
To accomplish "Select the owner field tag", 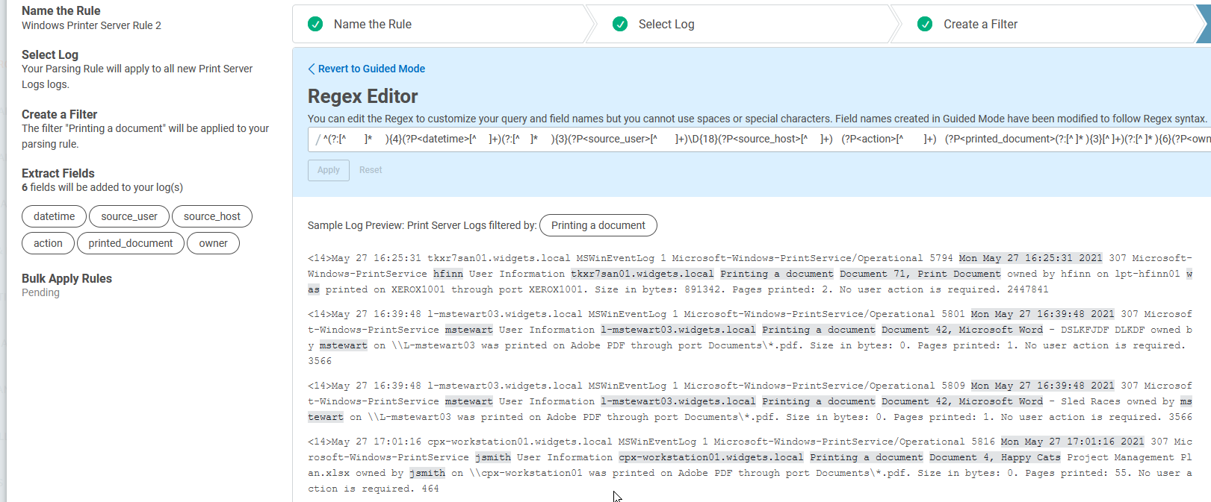I will pyautogui.click(x=214, y=243).
